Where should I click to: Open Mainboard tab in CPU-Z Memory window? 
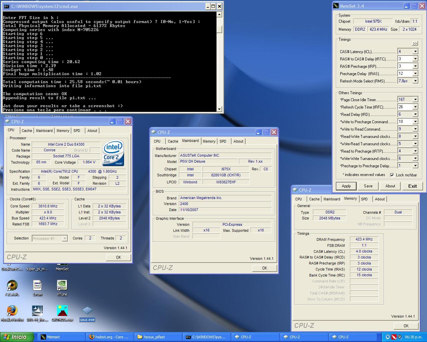pos(332,199)
